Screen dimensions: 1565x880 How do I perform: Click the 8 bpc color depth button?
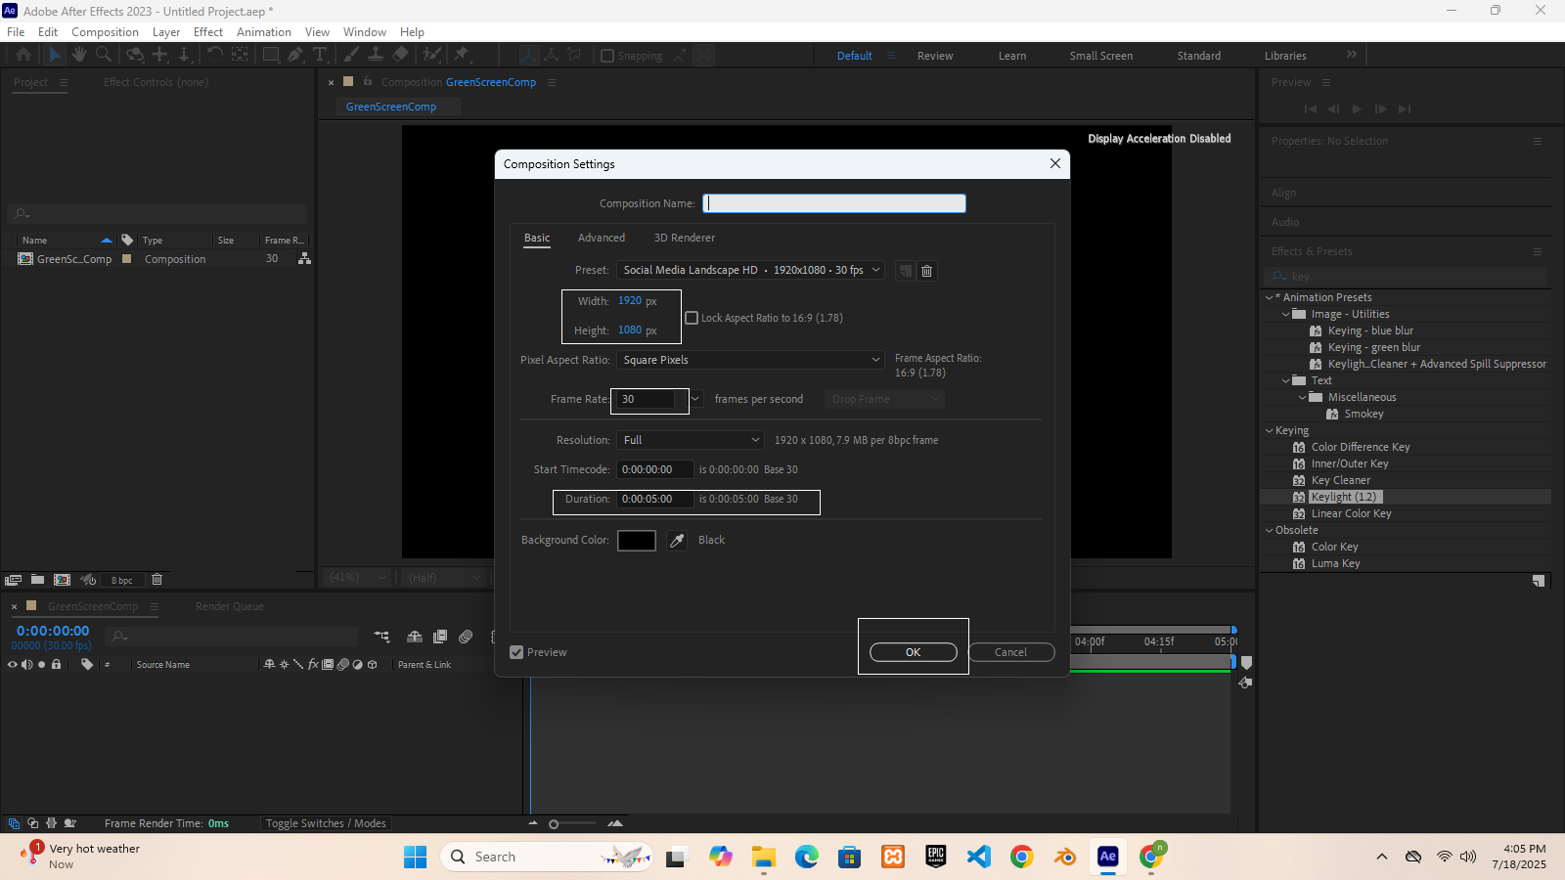122,580
